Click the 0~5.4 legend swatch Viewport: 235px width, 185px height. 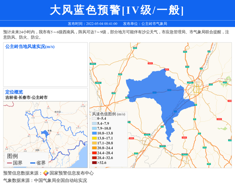tap(94, 119)
